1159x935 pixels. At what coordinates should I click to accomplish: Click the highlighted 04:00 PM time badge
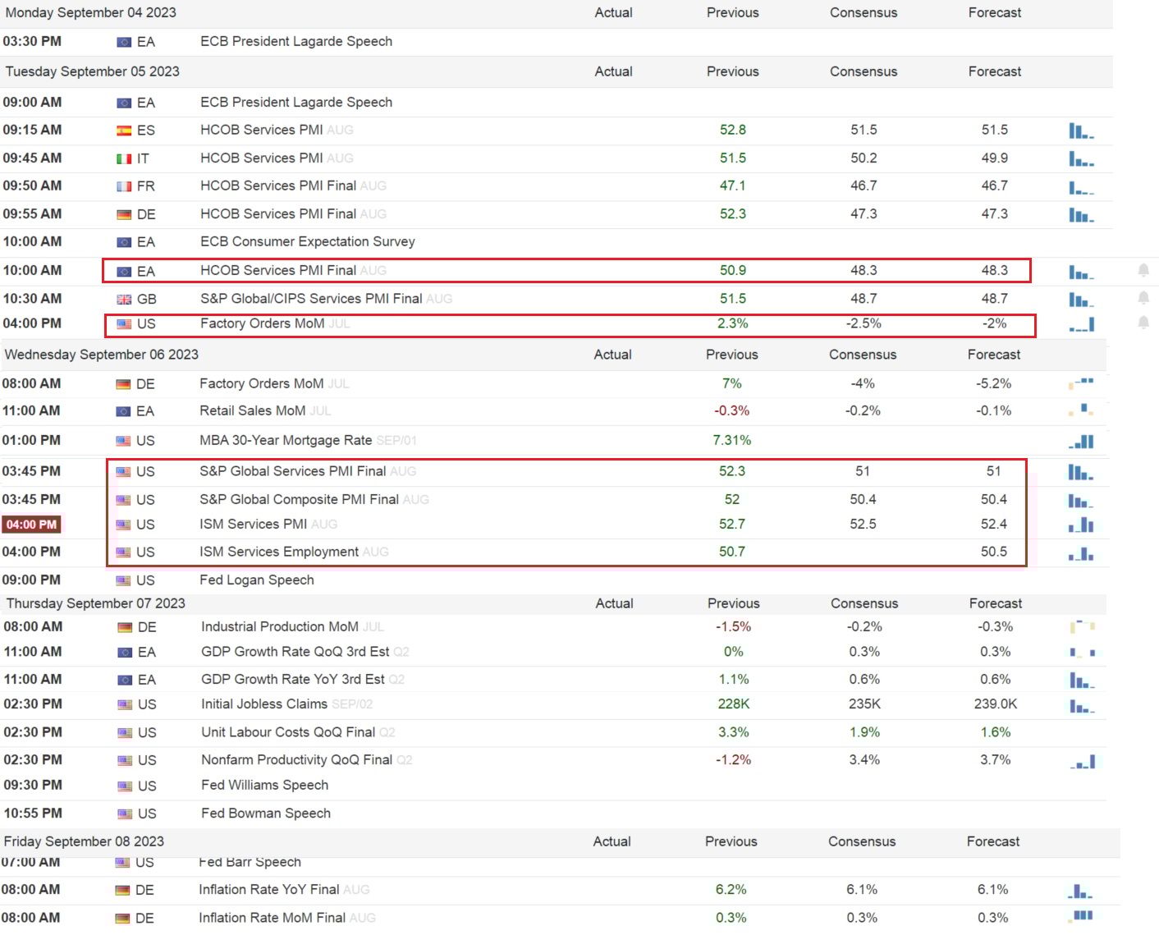[32, 525]
